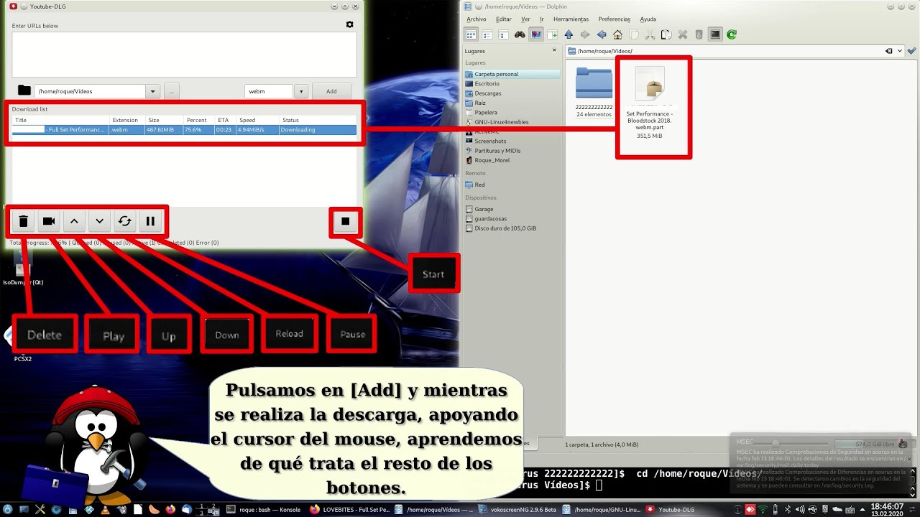Open the Ver menu in Dolphin
This screenshot has width=920, height=517.
coord(525,19)
